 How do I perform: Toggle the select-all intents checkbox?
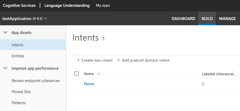(x=77, y=74)
